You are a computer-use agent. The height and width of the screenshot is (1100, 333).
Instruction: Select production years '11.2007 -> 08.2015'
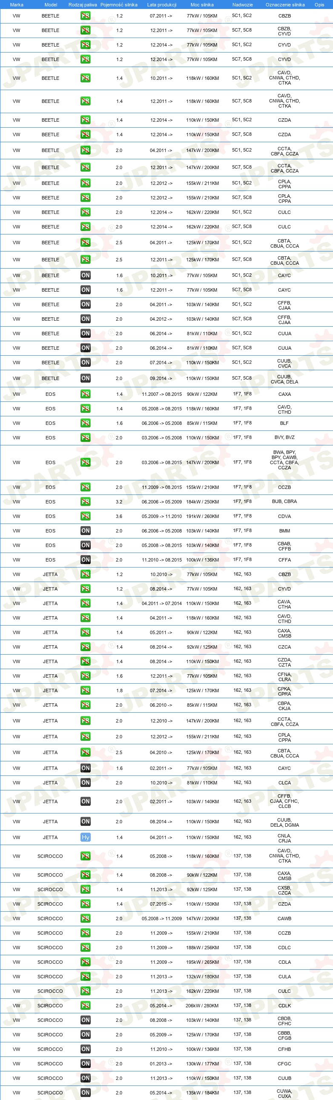pyautogui.click(x=161, y=394)
